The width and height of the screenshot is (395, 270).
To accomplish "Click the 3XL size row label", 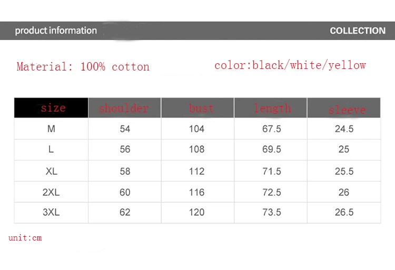I will point(51,212).
